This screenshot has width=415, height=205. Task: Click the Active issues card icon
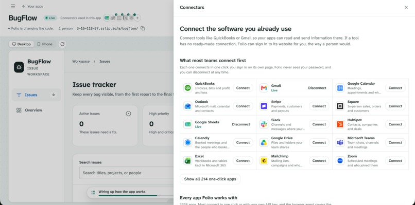(x=128, y=114)
